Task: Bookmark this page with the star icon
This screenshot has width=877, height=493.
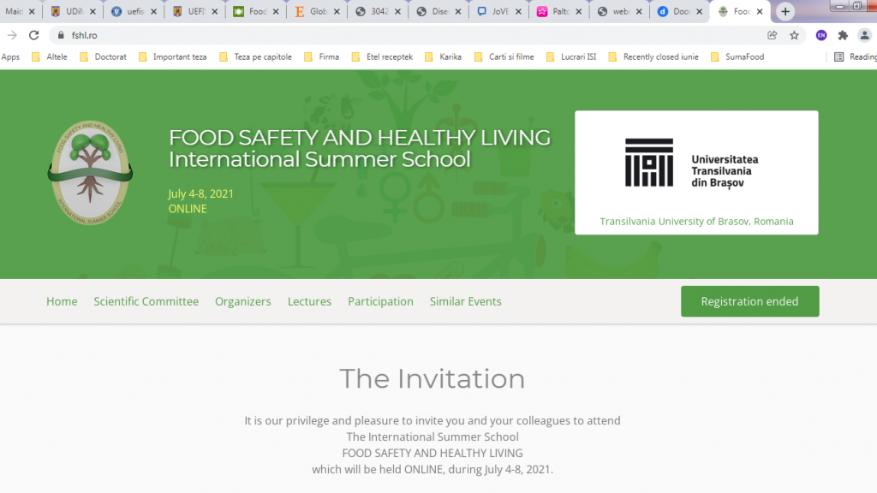Action: tap(794, 35)
